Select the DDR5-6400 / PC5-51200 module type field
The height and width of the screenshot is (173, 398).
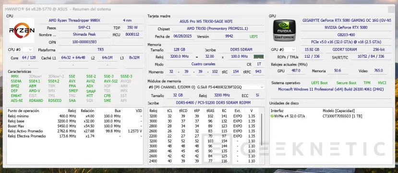[213, 103]
